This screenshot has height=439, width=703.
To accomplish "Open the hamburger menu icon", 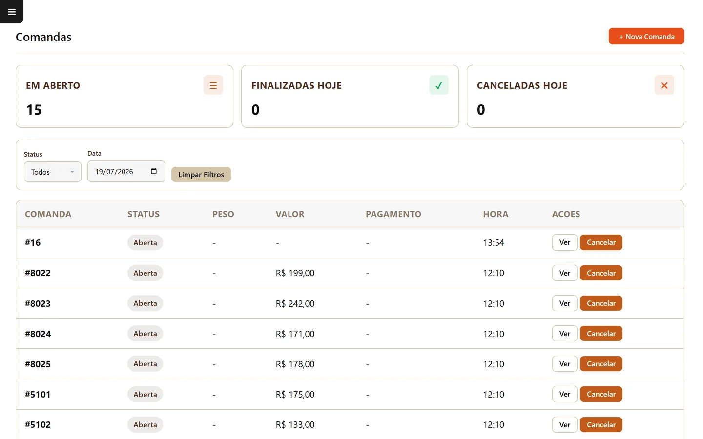I will point(12,12).
